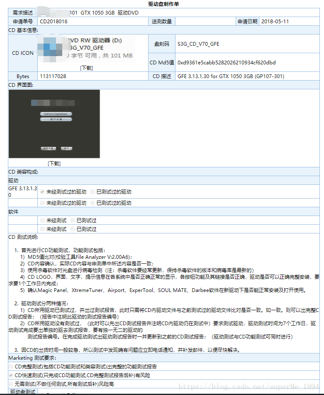Screen dimensions: 324x395
Task: Tick 未经测试 in the first 软件 row
Action: point(42,221)
